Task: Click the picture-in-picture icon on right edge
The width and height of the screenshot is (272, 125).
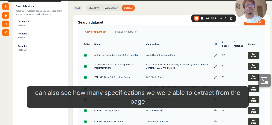Action: pyautogui.click(x=264, y=80)
